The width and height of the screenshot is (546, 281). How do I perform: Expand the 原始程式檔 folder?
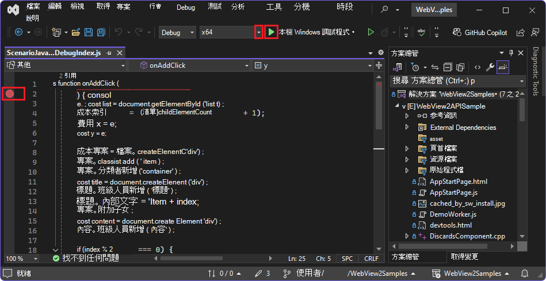click(x=407, y=171)
